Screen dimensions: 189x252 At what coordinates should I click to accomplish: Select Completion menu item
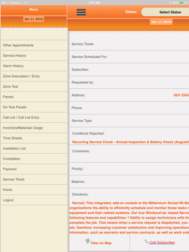pyautogui.click(x=34, y=159)
